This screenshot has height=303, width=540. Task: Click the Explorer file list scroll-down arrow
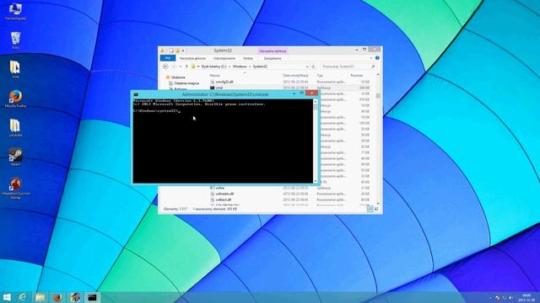tap(378, 204)
